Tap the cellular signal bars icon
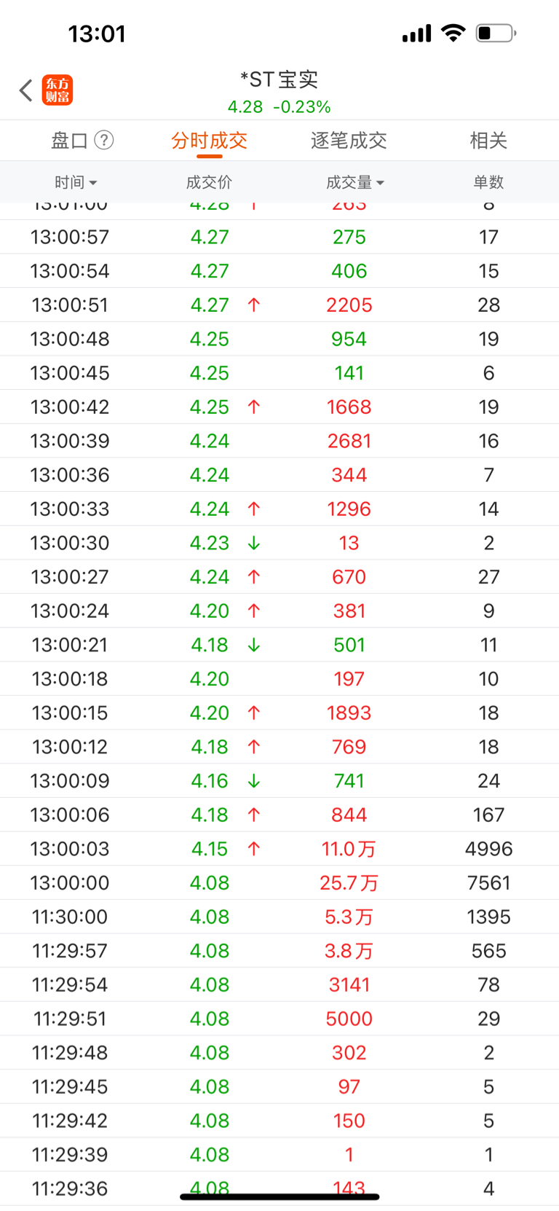The height and width of the screenshot is (1211, 559). point(416,34)
